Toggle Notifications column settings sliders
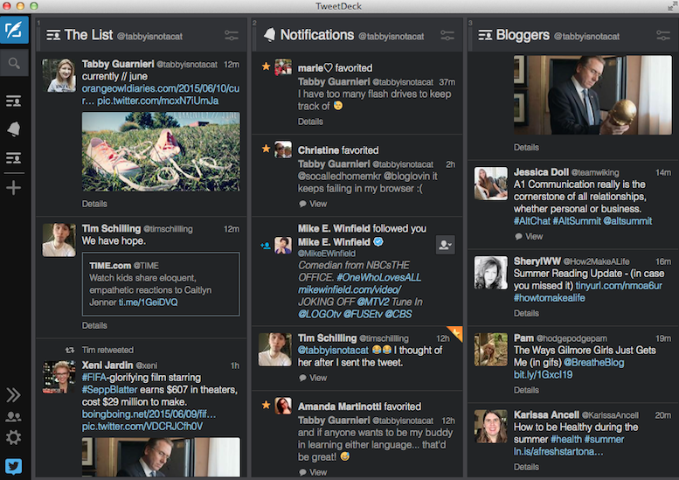 point(447,36)
